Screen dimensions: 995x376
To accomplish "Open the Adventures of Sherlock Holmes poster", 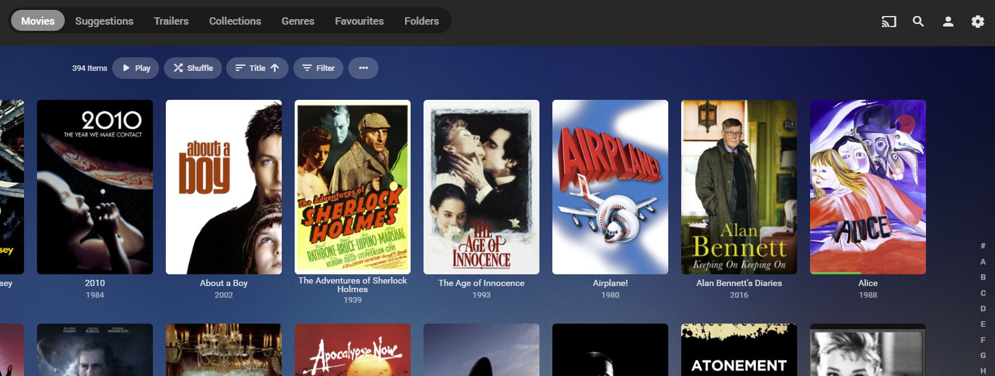I will pos(353,187).
